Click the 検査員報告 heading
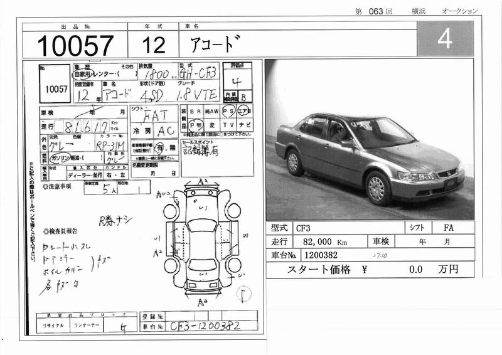The height and width of the screenshot is (355, 502). (60, 231)
